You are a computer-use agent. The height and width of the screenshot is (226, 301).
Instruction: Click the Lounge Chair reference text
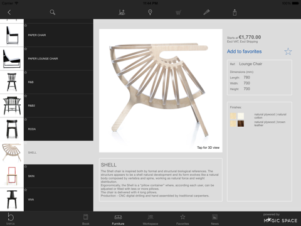(251, 64)
